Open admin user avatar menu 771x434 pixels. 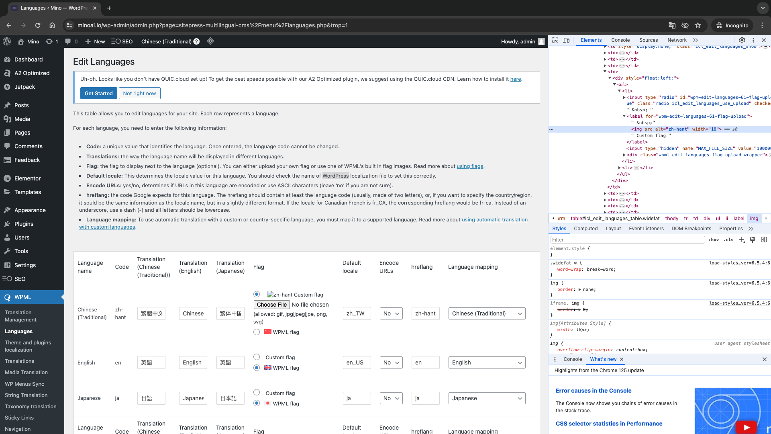tap(541, 41)
